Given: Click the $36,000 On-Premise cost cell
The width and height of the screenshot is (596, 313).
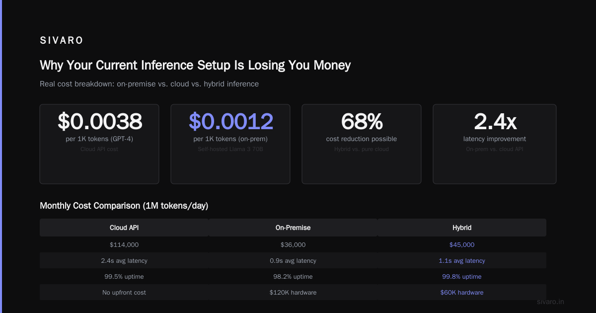Looking at the screenshot, I should (293, 244).
